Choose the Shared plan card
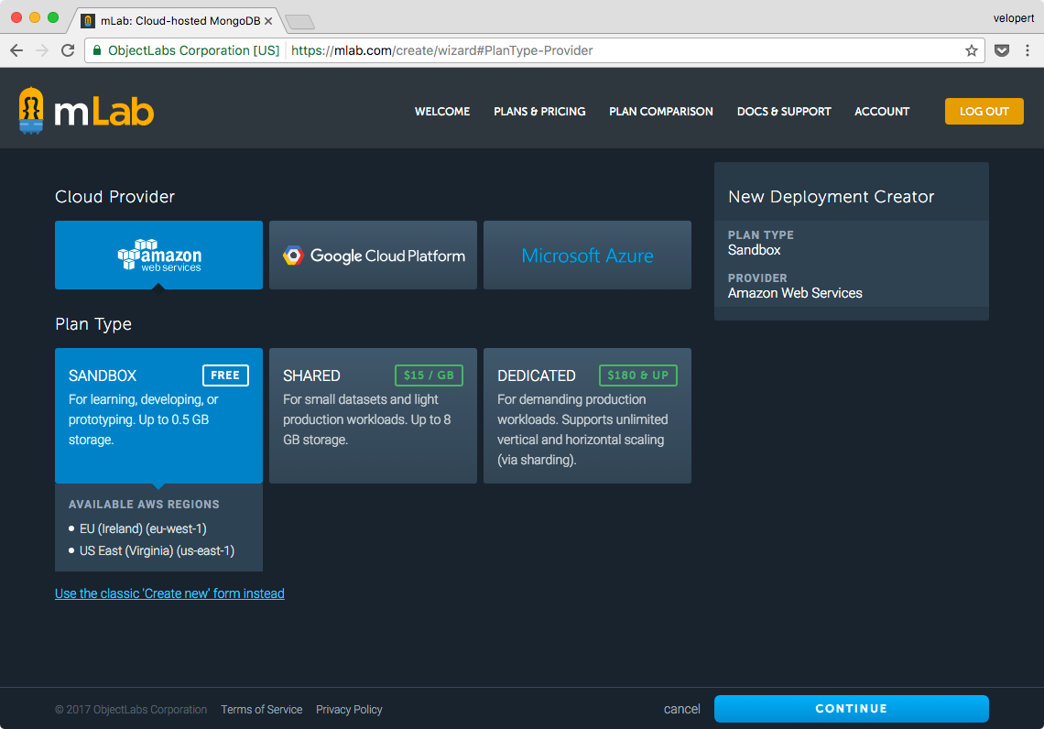This screenshot has height=729, width=1044. point(373,416)
